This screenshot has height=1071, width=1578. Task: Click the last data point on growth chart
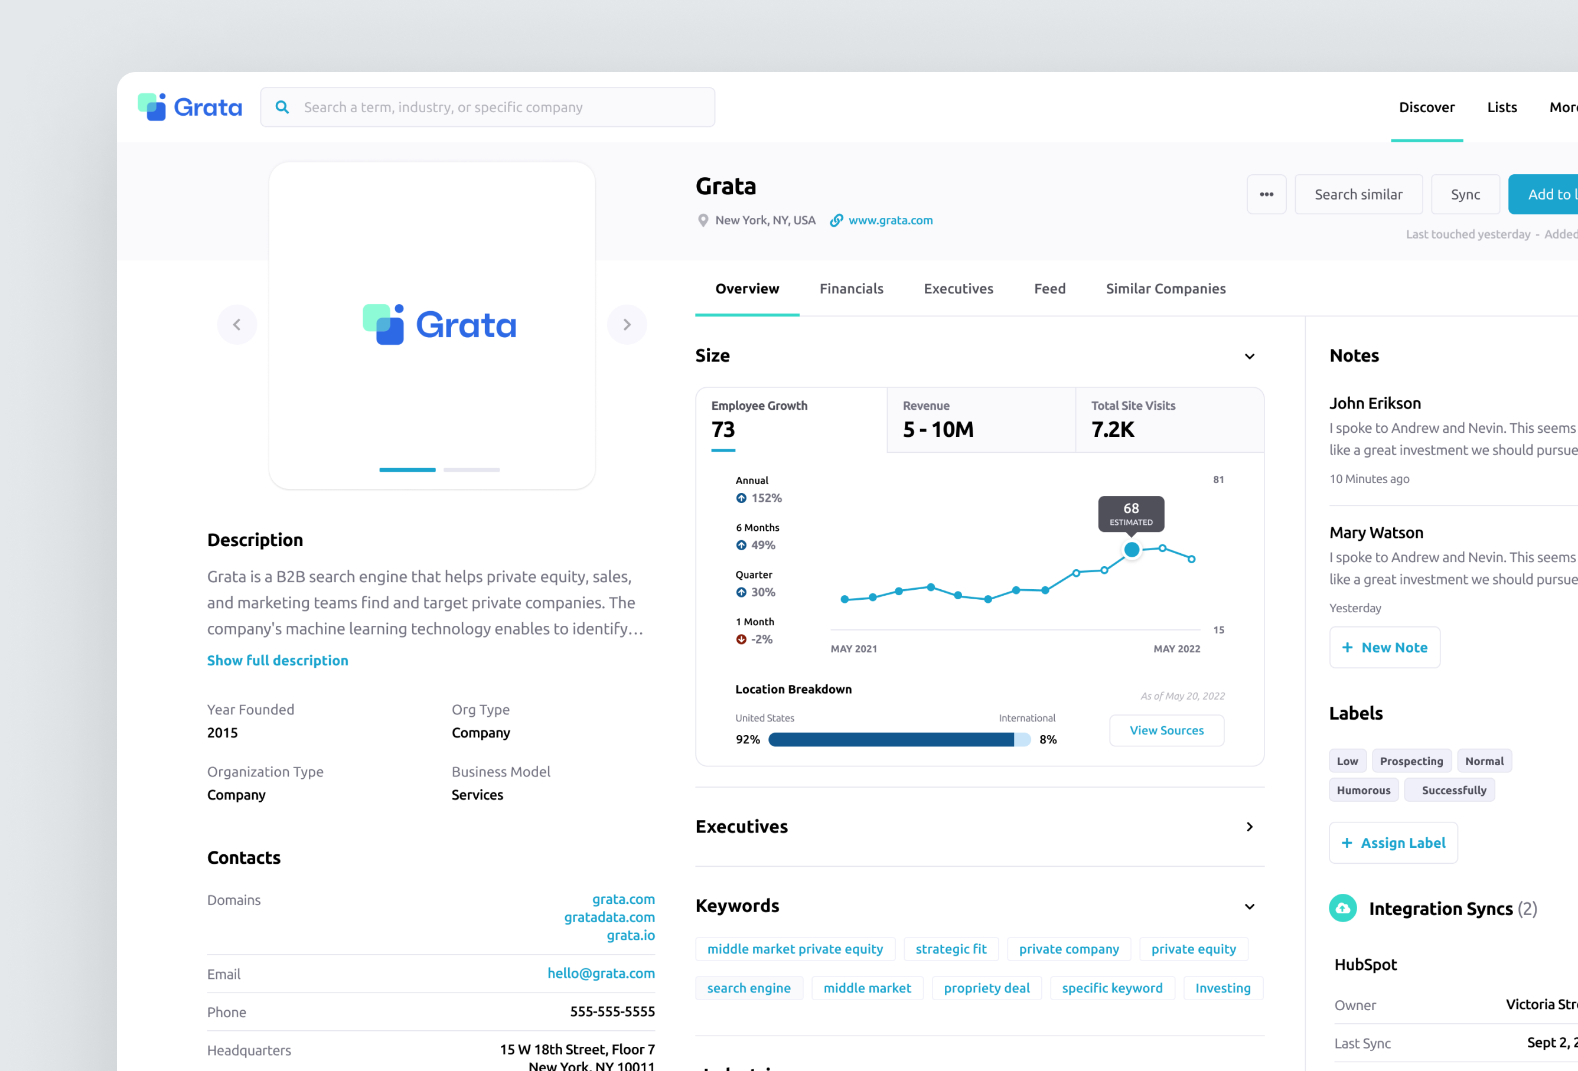pyautogui.click(x=1191, y=559)
